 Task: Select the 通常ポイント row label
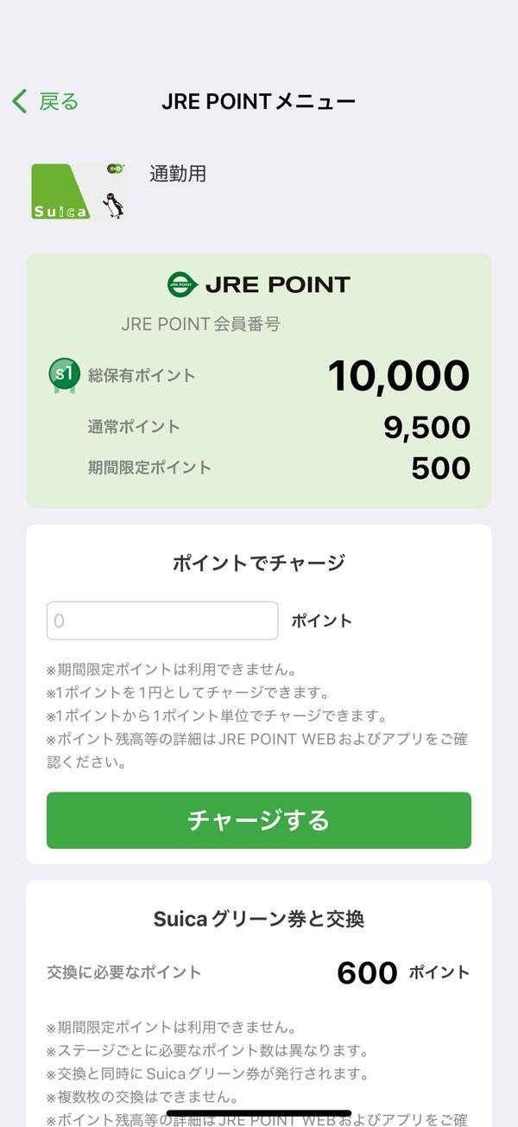tap(134, 426)
